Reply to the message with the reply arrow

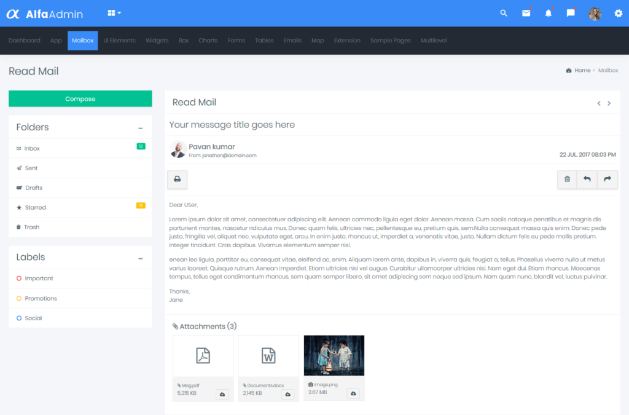pos(587,179)
